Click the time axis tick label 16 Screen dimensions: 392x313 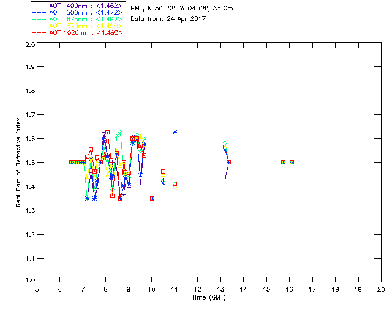(x=290, y=289)
